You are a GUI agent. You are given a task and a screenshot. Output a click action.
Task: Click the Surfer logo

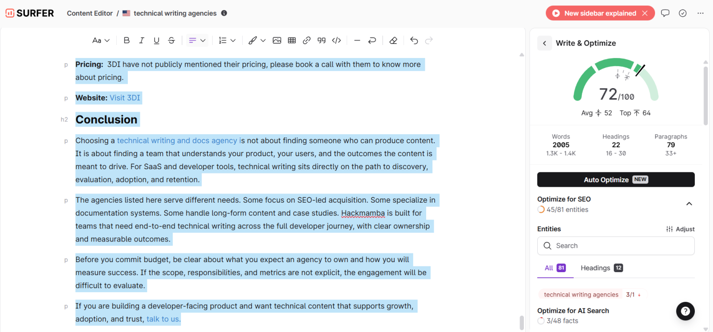pos(30,13)
